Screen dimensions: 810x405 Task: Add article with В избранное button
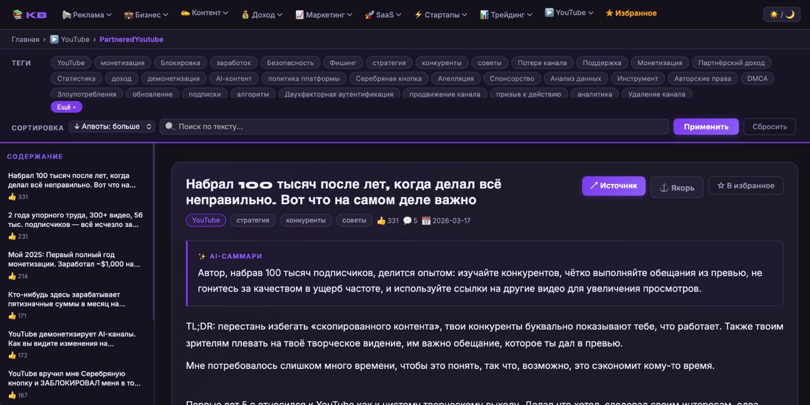point(745,186)
